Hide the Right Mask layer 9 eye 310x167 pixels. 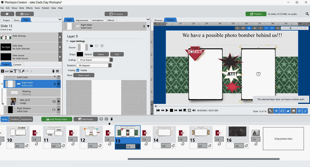pos(59,84)
